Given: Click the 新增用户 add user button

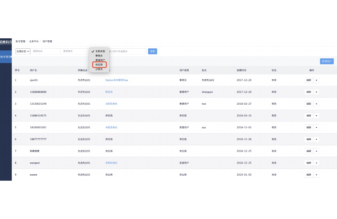Looking at the screenshot, I should click(x=327, y=61).
